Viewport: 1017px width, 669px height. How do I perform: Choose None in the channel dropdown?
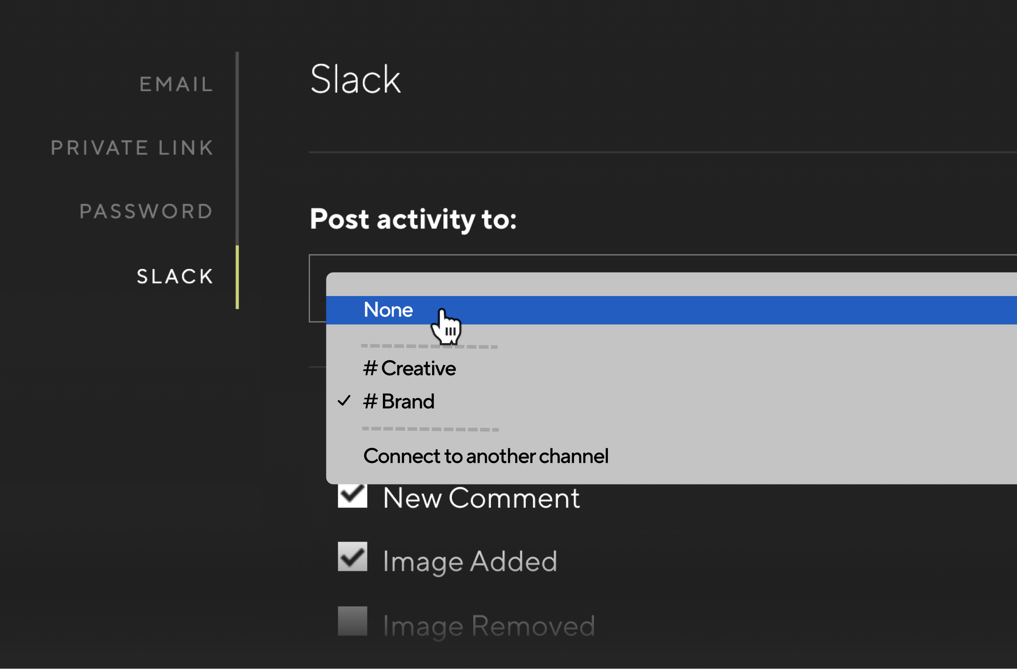click(x=672, y=310)
